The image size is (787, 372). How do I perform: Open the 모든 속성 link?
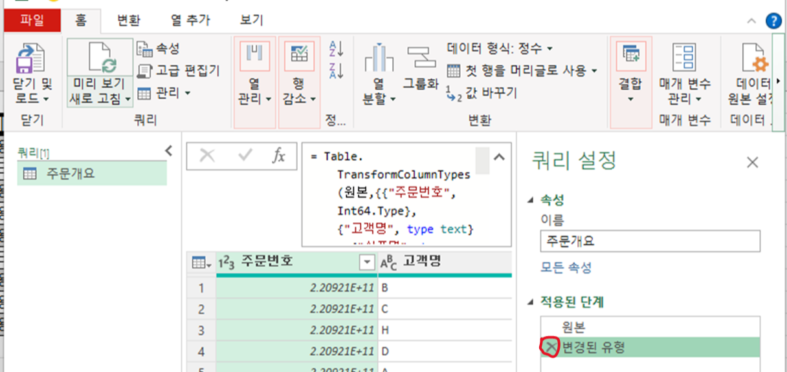coord(566,267)
